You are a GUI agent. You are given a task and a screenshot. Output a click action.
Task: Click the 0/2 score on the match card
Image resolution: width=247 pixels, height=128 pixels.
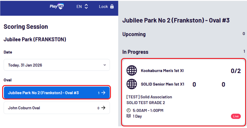235,71
